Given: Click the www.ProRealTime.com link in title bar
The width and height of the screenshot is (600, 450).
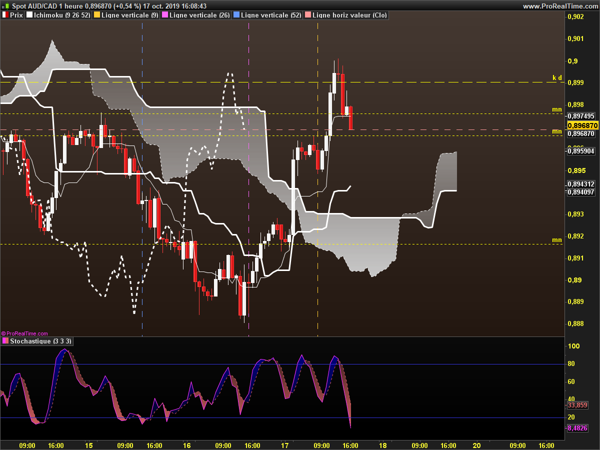Looking at the screenshot, I should pos(560,6).
